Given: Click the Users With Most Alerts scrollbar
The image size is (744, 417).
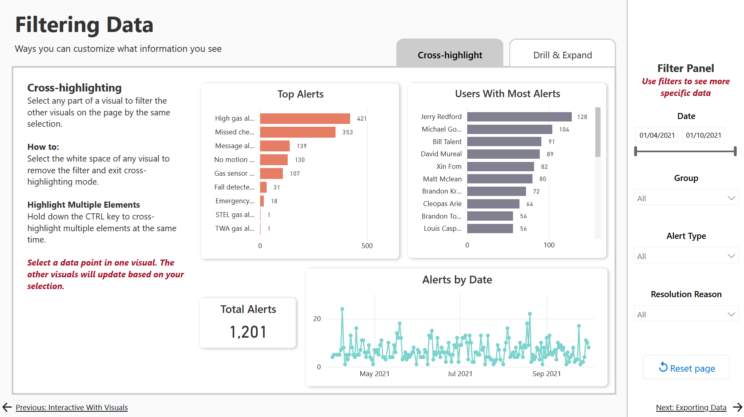Looking at the screenshot, I should pos(598,132).
